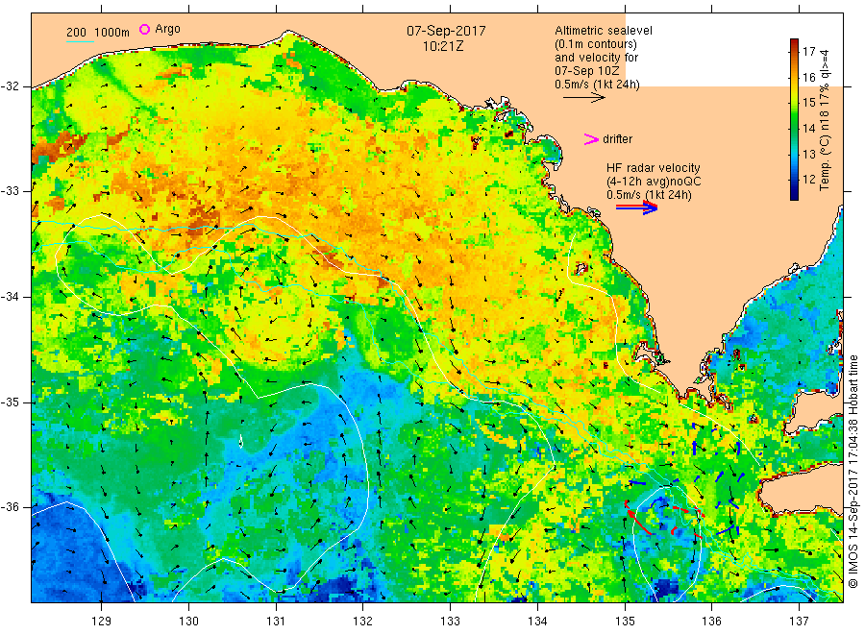Click the red and blue HF radar arrow
This screenshot has width=865, height=634.
pos(636,207)
